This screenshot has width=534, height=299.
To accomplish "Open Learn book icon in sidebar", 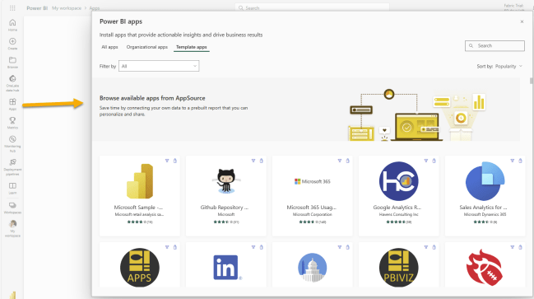I will pyautogui.click(x=12, y=188).
